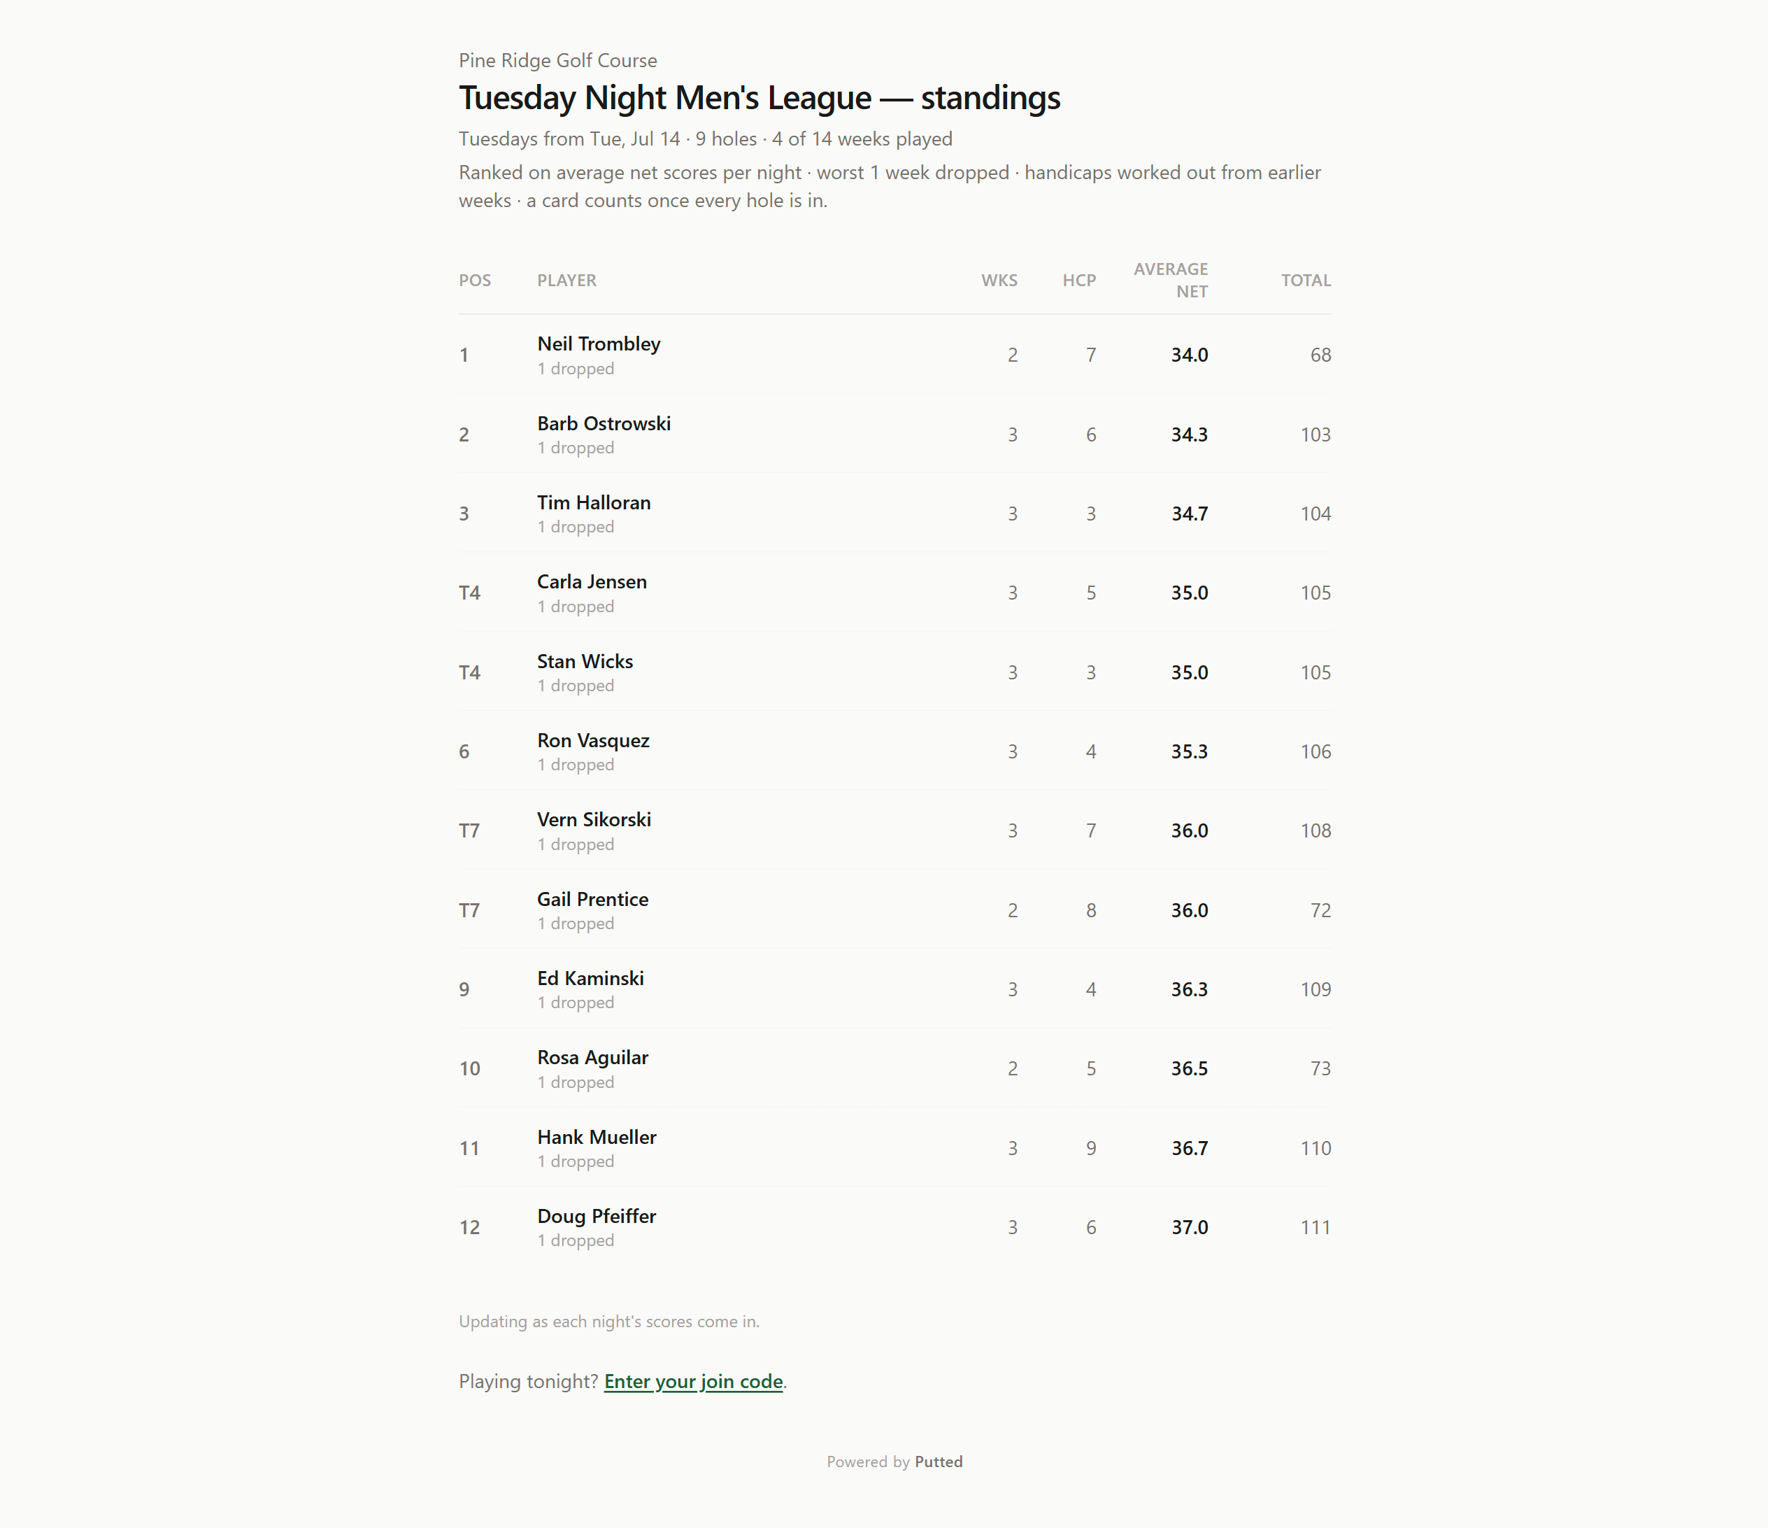Click Gail Prentice's player name
This screenshot has height=1528, width=1768.
tap(592, 899)
